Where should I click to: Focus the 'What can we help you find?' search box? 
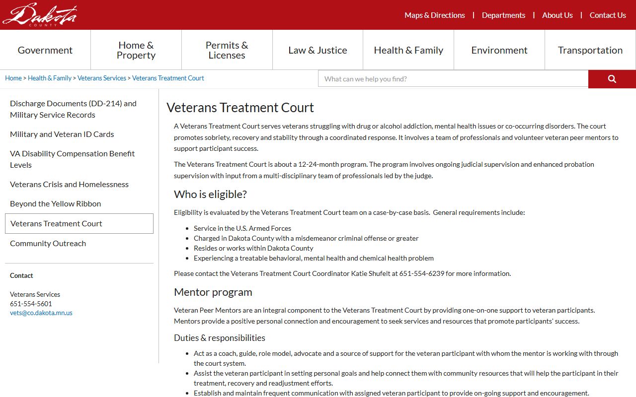(453, 79)
